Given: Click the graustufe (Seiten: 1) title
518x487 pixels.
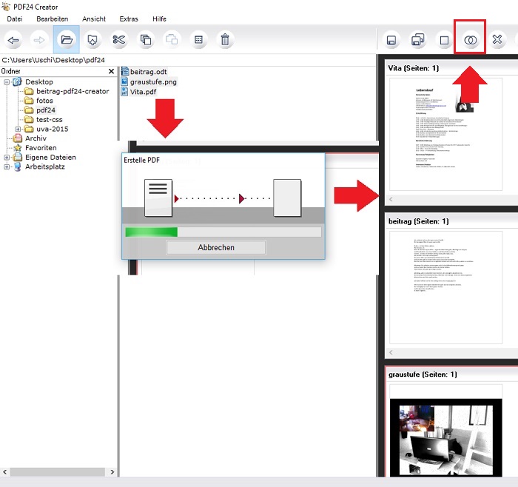Looking at the screenshot, I should 423,375.
